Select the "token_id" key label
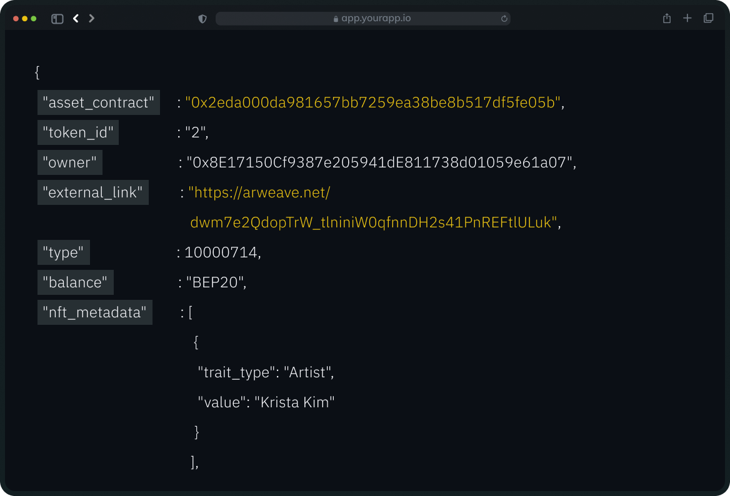Image resolution: width=730 pixels, height=496 pixels. pos(77,132)
